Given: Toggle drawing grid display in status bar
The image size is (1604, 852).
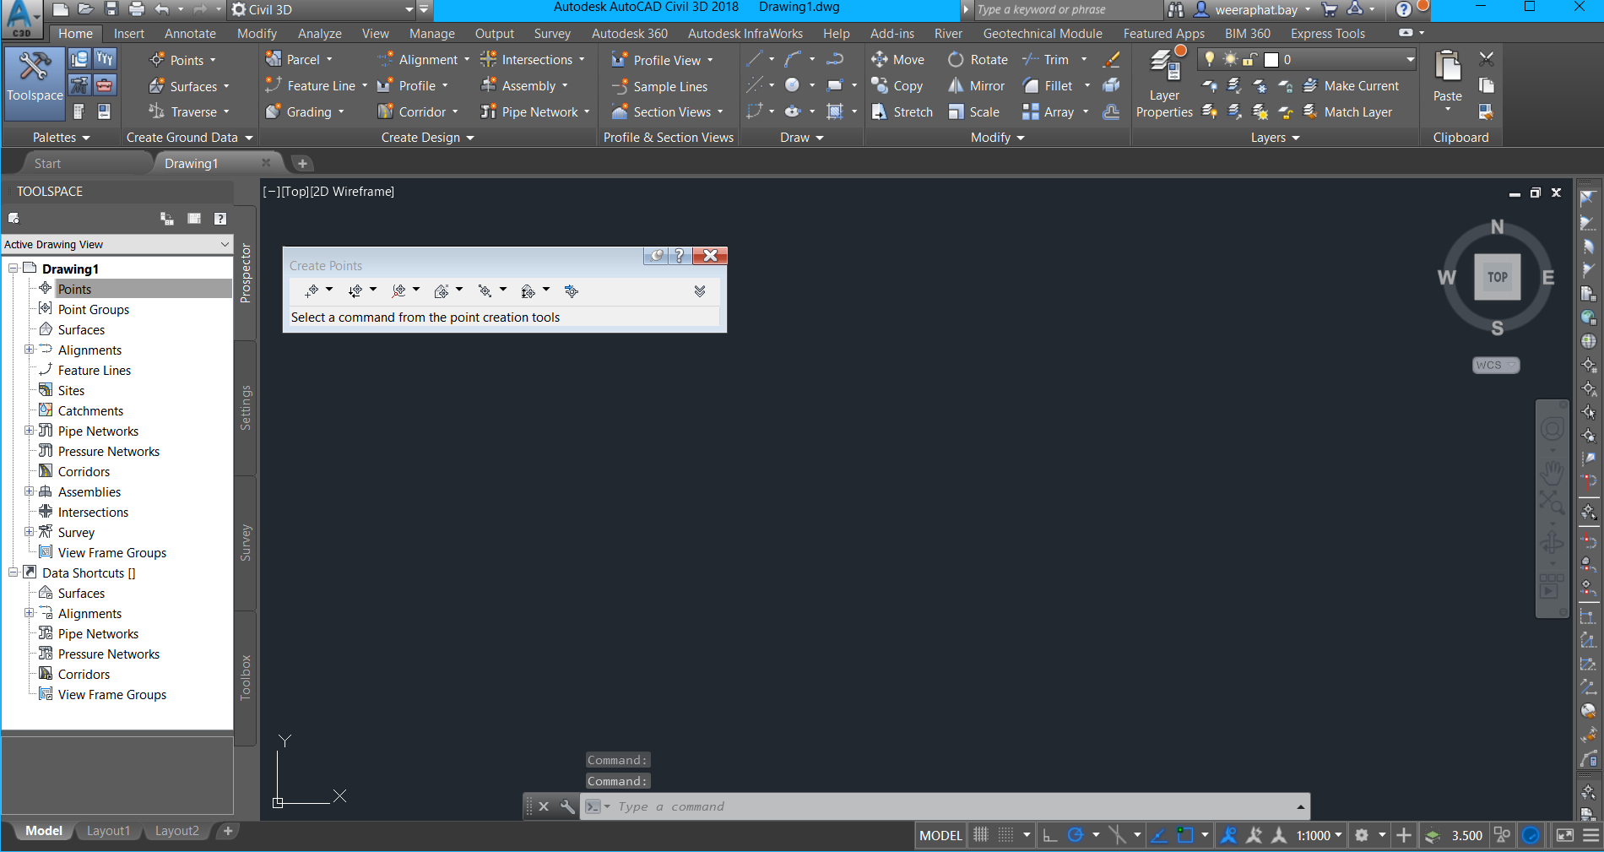Looking at the screenshot, I should point(980,835).
